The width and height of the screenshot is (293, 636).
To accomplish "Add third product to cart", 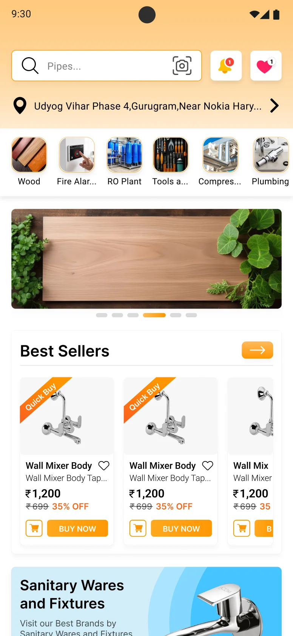I will [242, 528].
